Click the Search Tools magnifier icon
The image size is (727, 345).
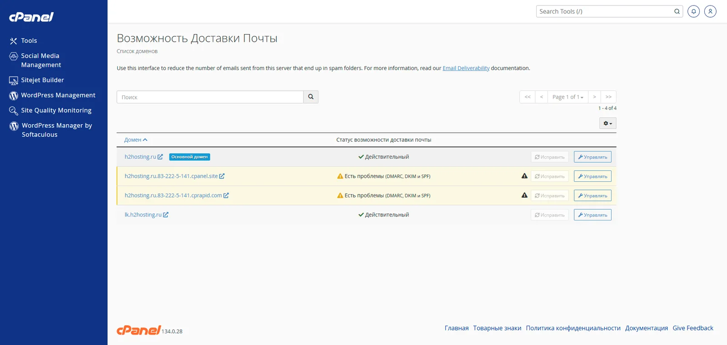coord(677,11)
